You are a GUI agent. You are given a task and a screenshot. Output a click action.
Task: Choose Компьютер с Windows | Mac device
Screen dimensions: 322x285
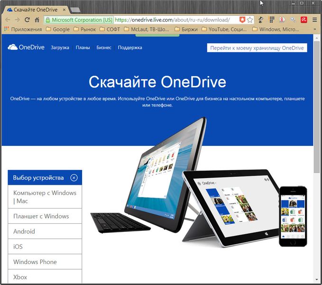coord(45,197)
